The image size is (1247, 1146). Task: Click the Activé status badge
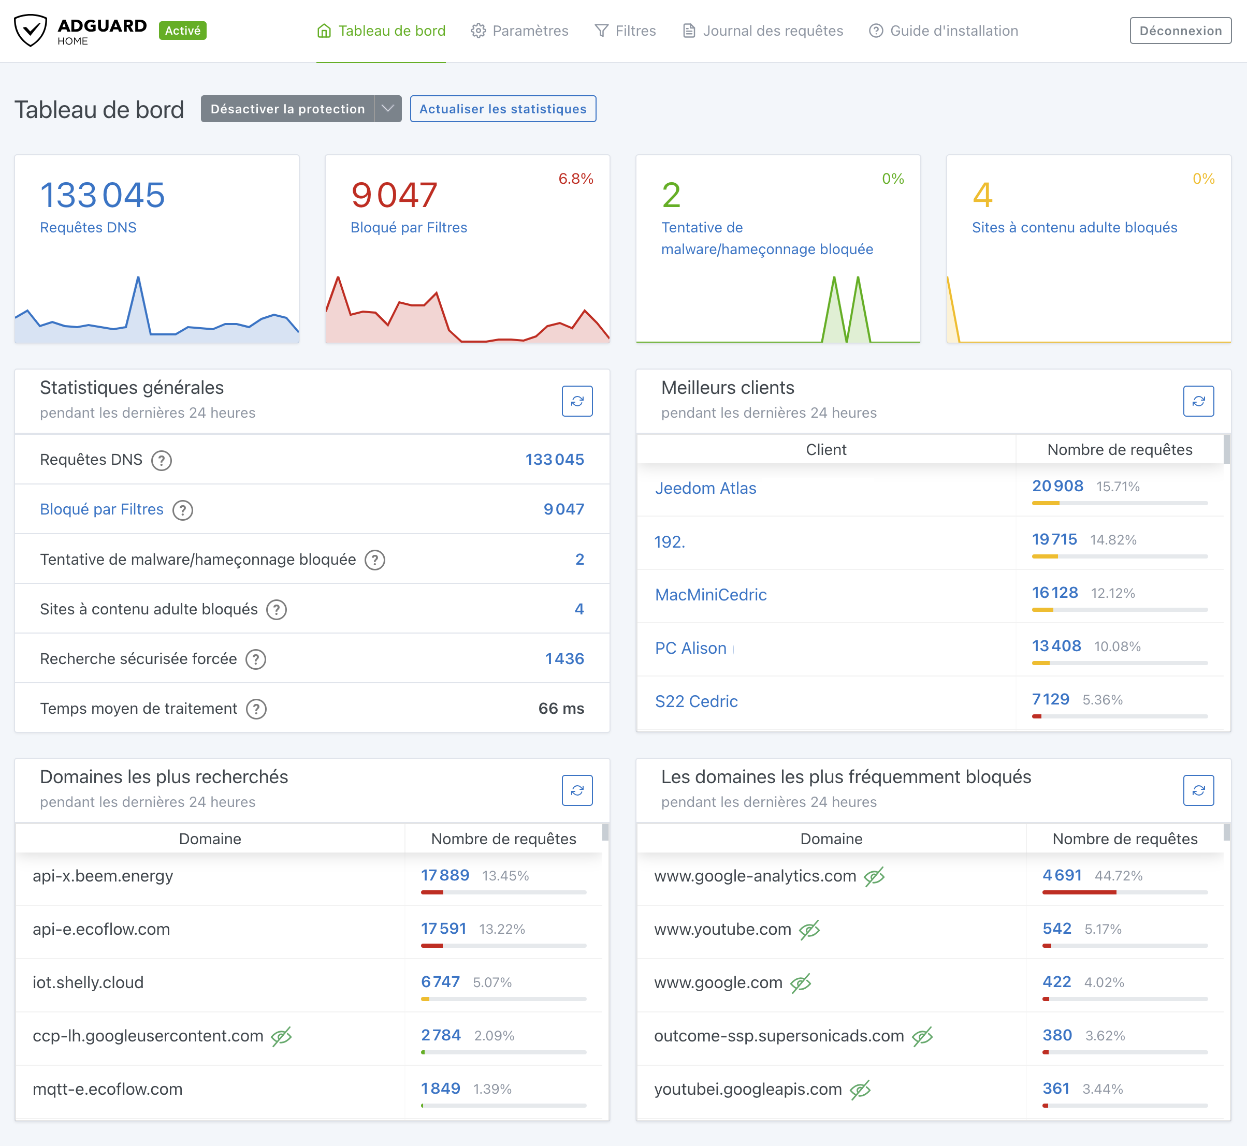182,31
